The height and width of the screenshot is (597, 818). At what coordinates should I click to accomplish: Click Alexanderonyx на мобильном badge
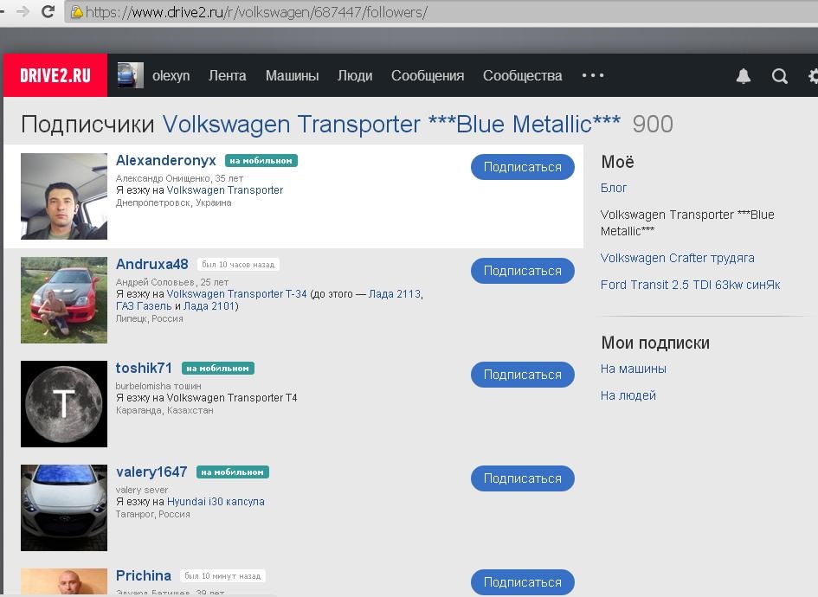(x=261, y=161)
